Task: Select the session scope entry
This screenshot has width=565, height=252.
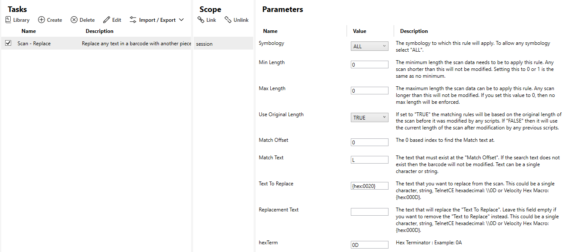Action: 204,44
